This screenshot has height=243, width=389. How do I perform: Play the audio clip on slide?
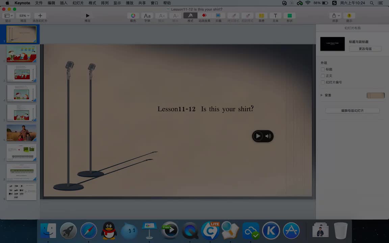click(x=258, y=136)
